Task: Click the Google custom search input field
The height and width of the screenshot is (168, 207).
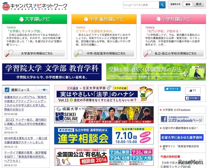Action: pos(141,5)
